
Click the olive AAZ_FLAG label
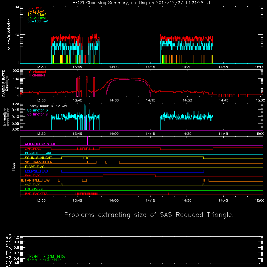click(33, 185)
